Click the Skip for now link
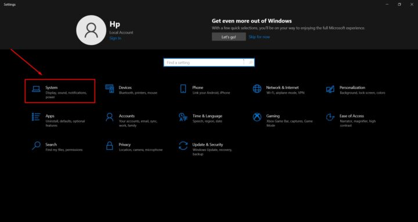This screenshot has width=418, height=222. pos(259,37)
